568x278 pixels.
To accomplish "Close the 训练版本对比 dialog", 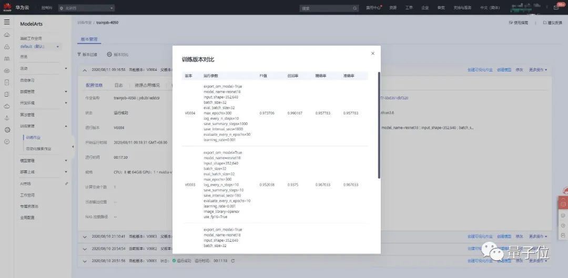I will [x=373, y=54].
